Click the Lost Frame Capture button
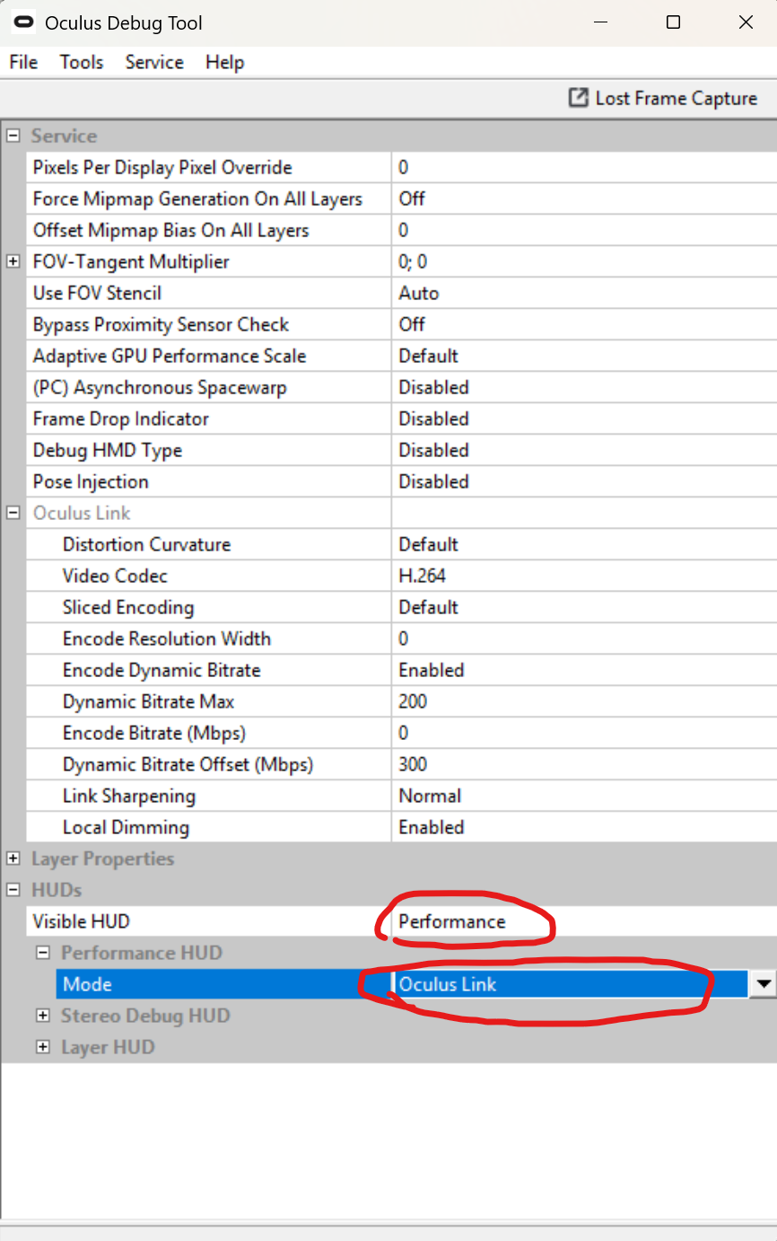The height and width of the screenshot is (1241, 777). click(663, 98)
